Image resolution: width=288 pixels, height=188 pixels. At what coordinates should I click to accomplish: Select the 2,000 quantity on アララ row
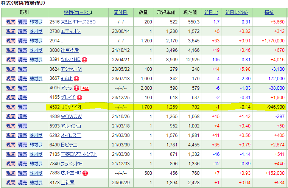point(146,88)
